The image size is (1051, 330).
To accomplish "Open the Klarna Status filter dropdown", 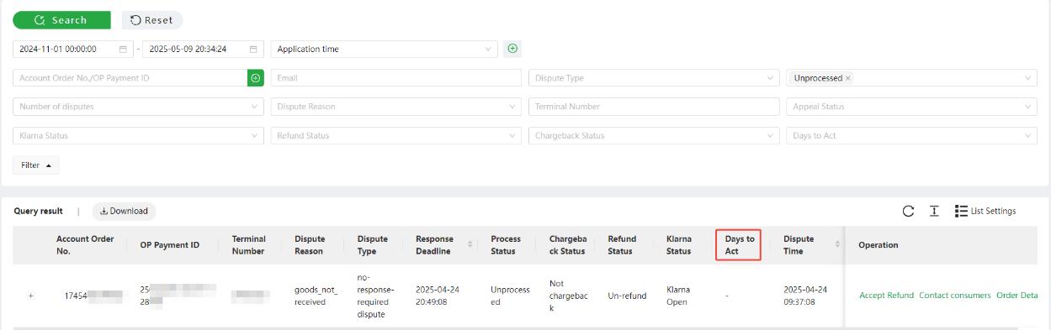I will coord(138,135).
